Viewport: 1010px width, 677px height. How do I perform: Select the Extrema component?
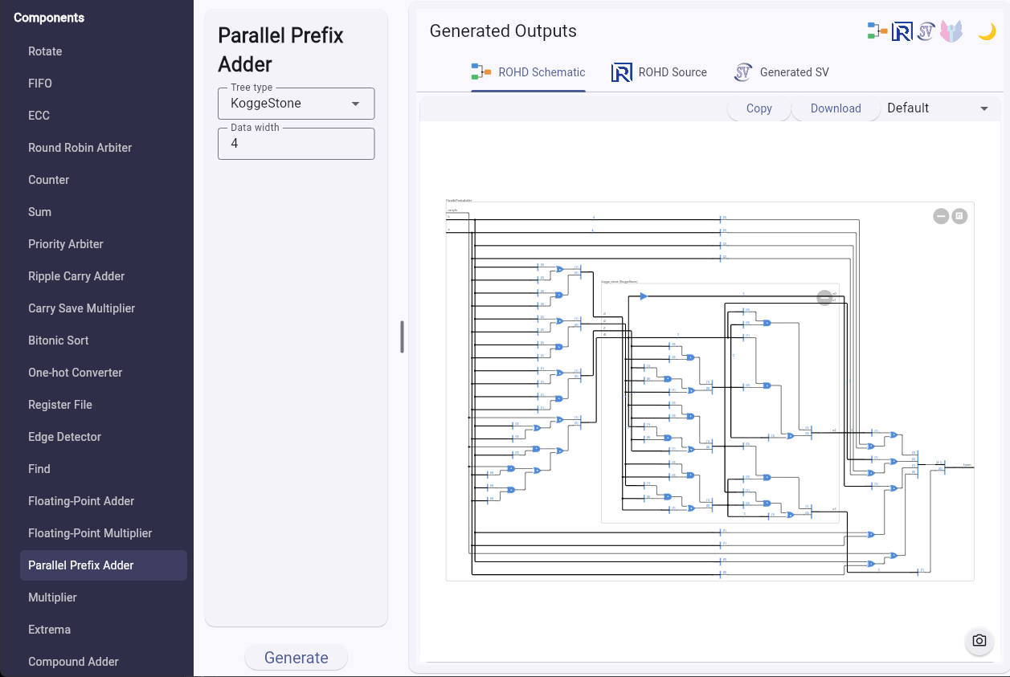104,630
